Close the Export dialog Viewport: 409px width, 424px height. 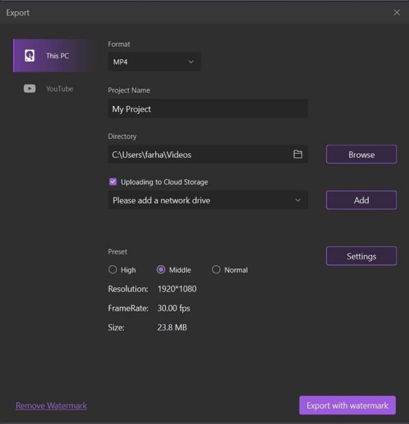click(396, 13)
